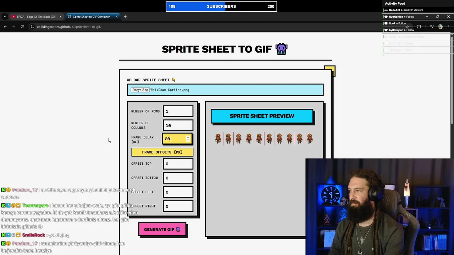Open the browser extensions puzzle icon

tap(419, 27)
